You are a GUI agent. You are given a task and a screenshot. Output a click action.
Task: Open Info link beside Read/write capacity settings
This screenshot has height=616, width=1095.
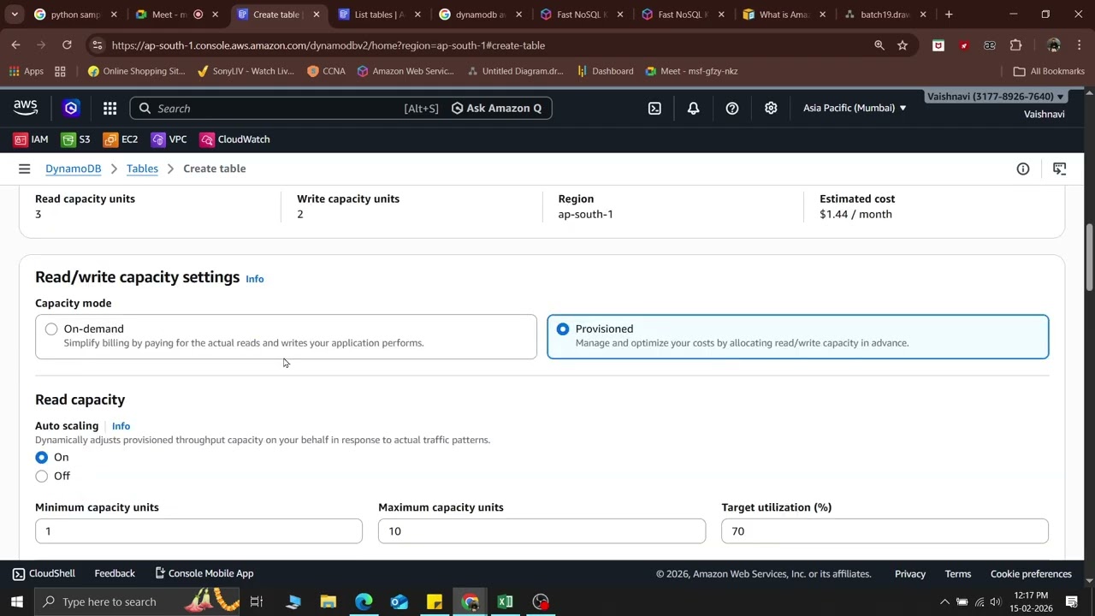[255, 279]
